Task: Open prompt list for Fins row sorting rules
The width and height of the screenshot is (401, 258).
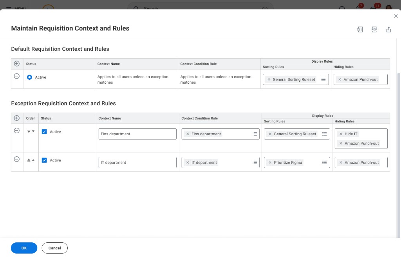Action: click(x=324, y=134)
